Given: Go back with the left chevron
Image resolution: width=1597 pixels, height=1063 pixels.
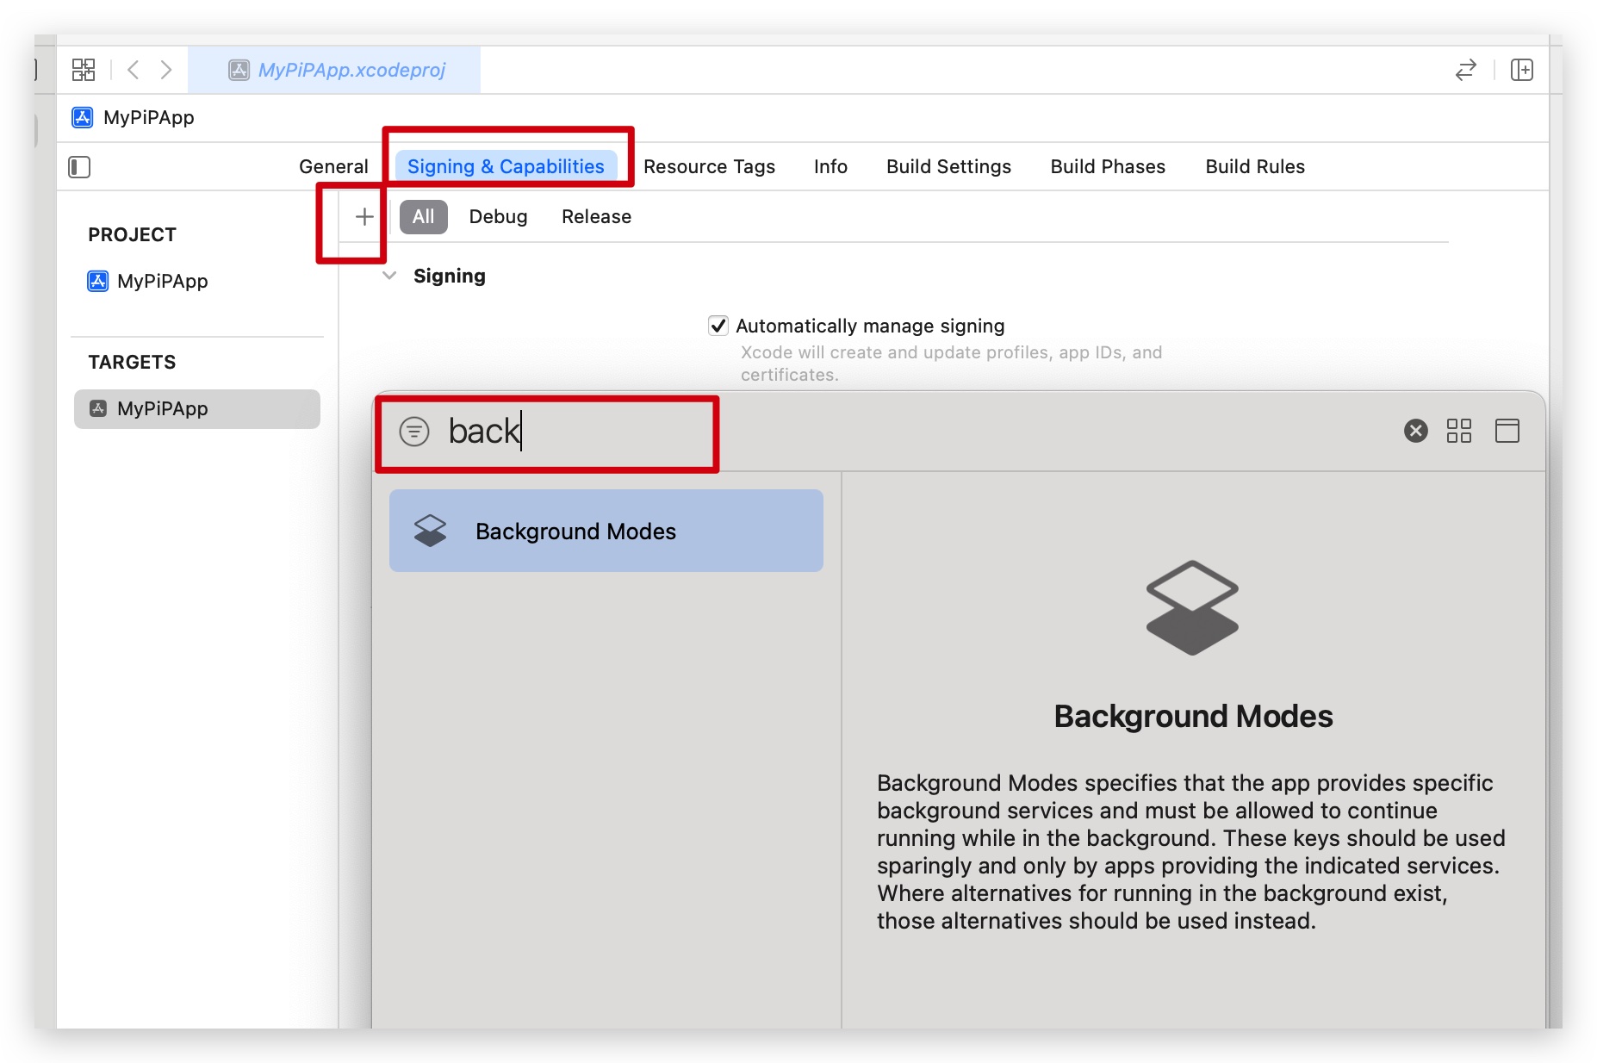Looking at the screenshot, I should point(133,70).
